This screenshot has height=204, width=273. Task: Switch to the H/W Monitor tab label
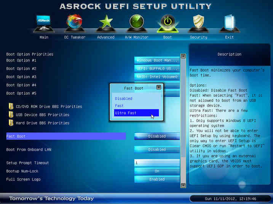pos(137,37)
